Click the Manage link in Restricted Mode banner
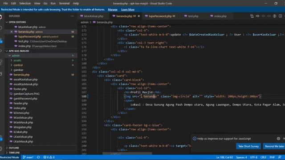The image size is (285, 160). click(113, 9)
